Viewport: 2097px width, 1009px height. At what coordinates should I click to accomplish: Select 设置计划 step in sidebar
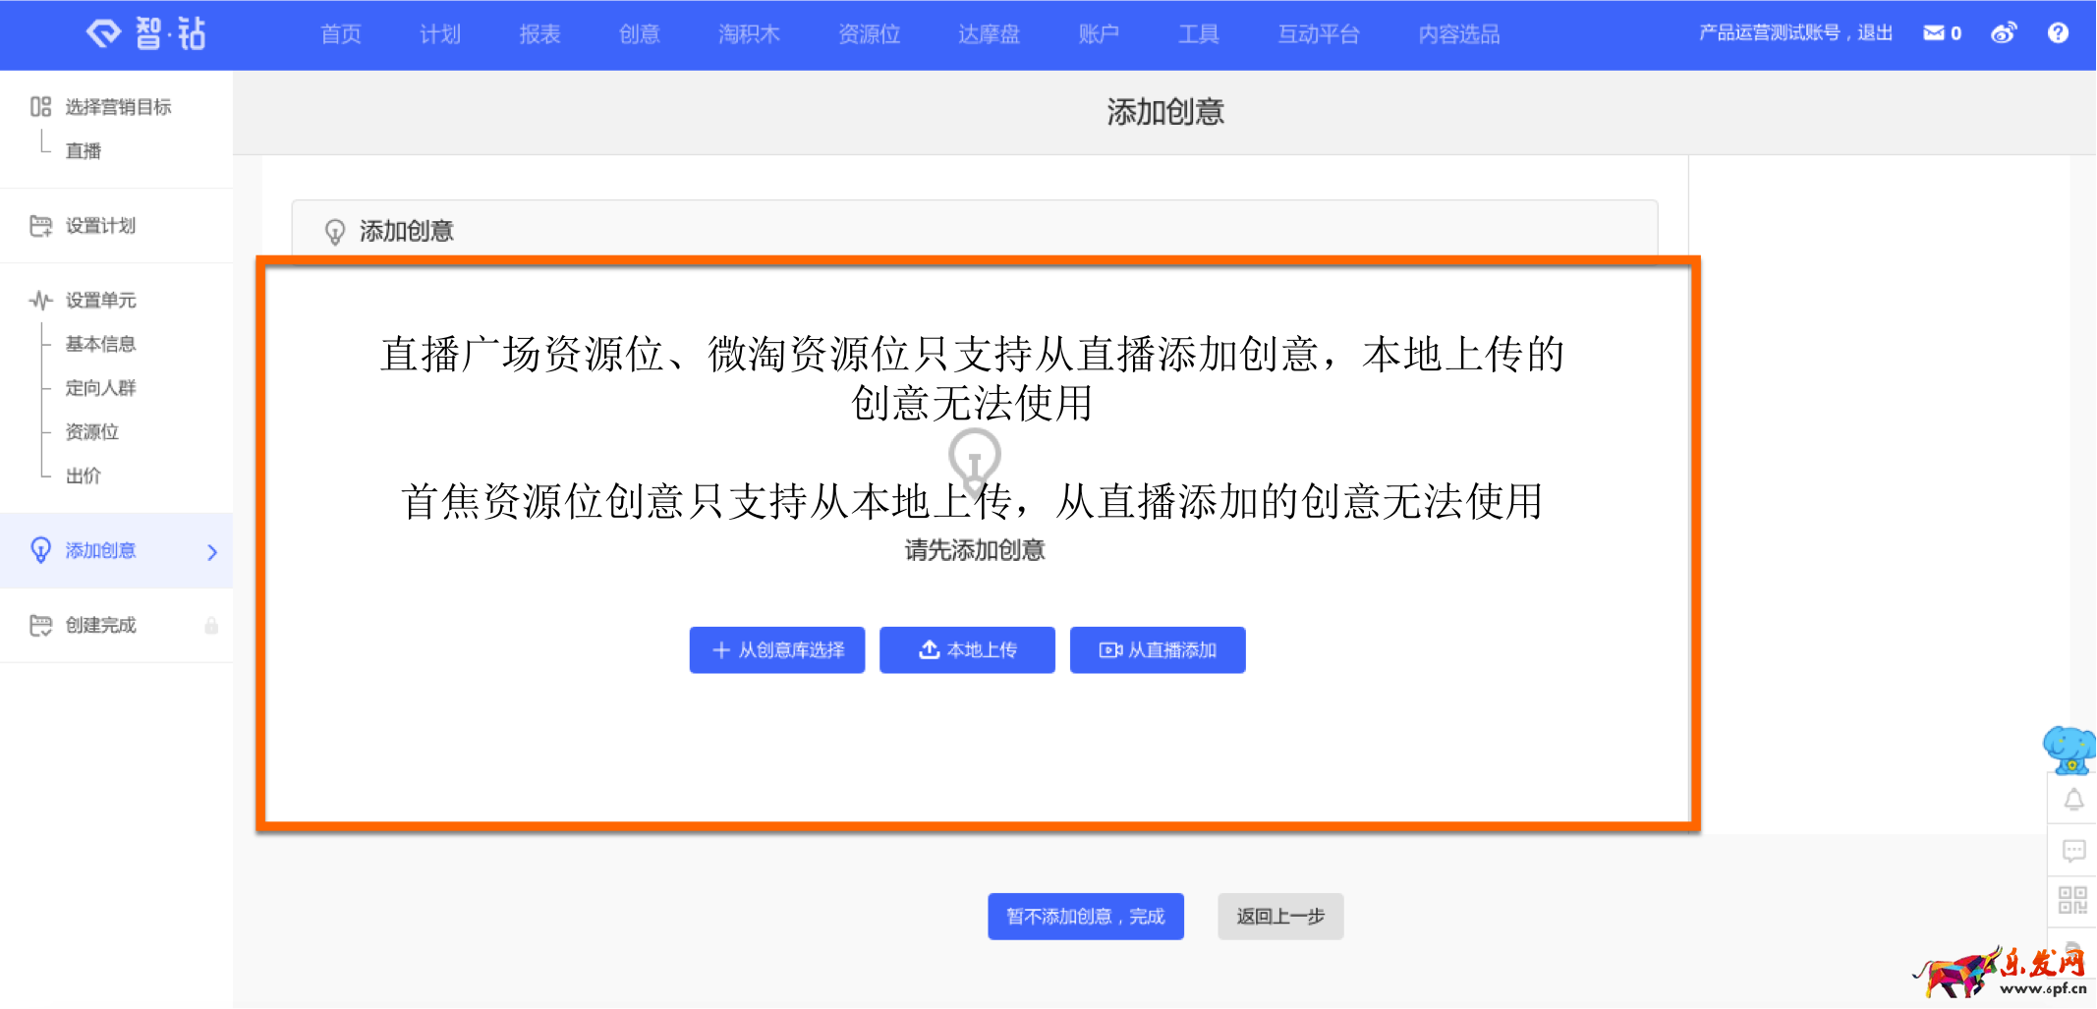coord(100,226)
